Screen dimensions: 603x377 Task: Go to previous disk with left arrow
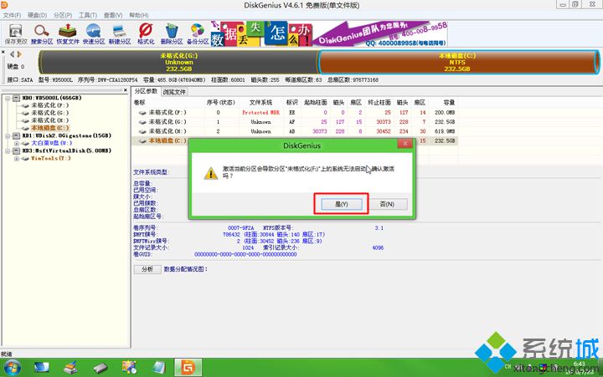click(x=12, y=54)
